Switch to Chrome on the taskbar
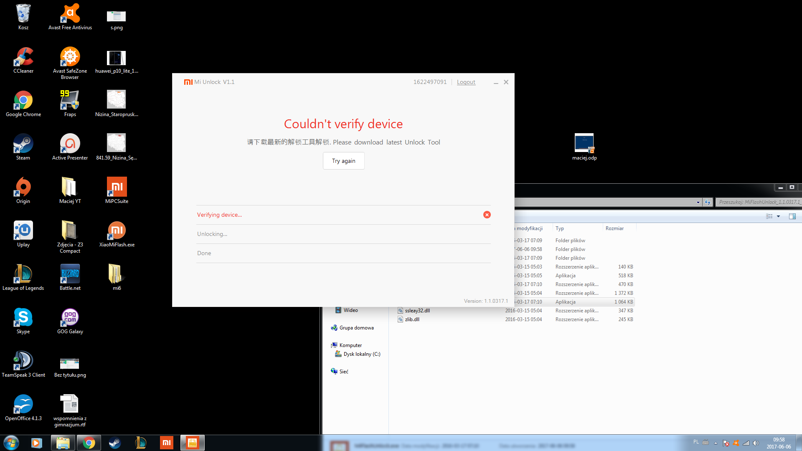Viewport: 802px width, 451px height. pos(89,443)
